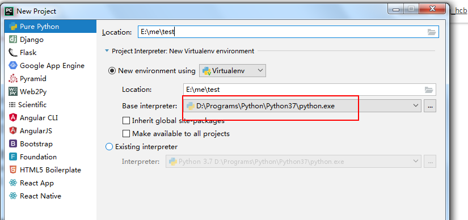
Task: Browse for project location folder icon
Action: [432, 32]
